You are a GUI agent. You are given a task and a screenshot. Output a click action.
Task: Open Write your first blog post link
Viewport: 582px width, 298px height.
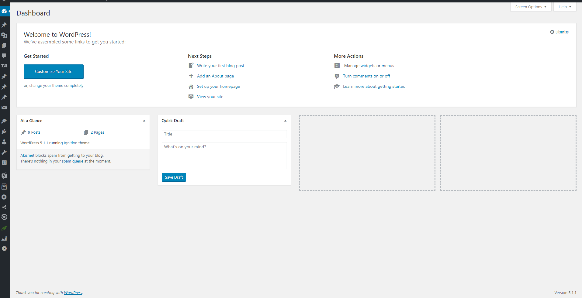click(220, 66)
